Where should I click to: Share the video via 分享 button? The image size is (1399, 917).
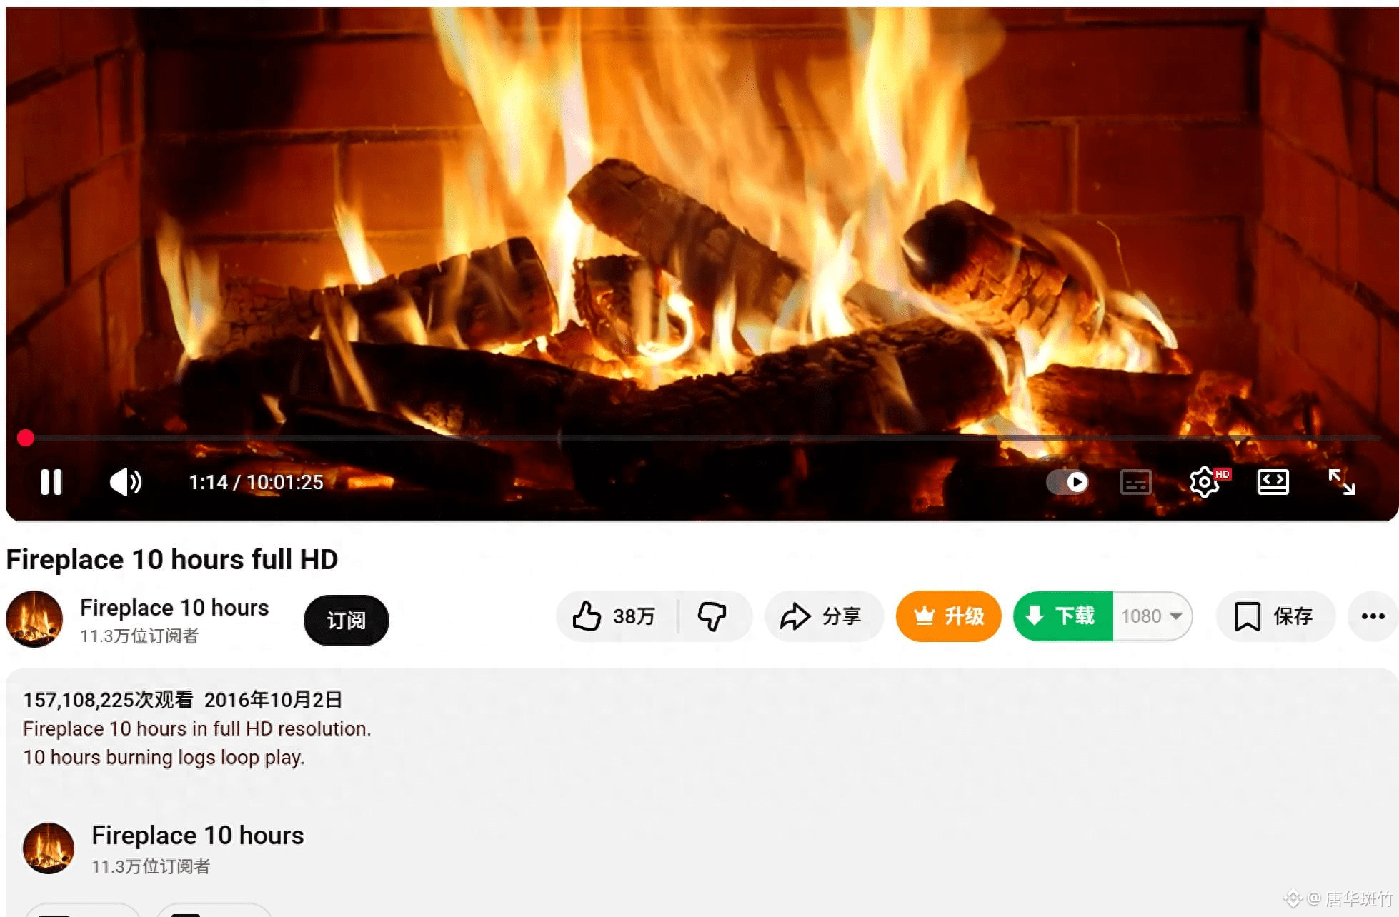click(823, 616)
